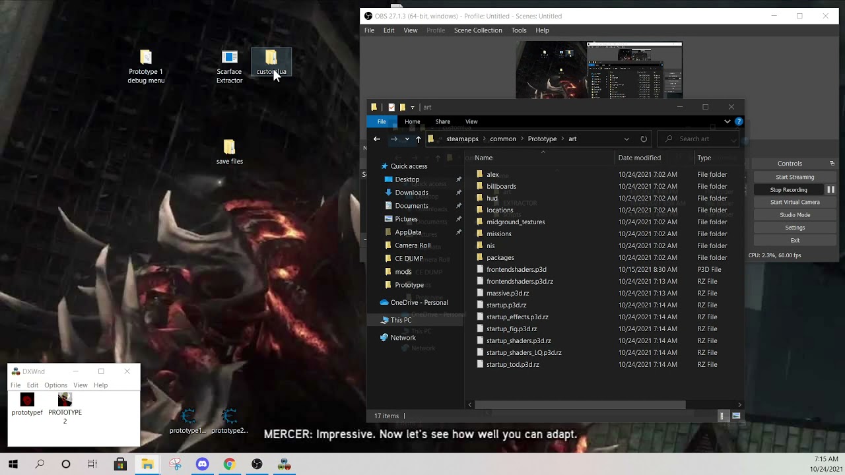Click Stop Recording in OBS
The height and width of the screenshot is (475, 845).
pos(789,189)
